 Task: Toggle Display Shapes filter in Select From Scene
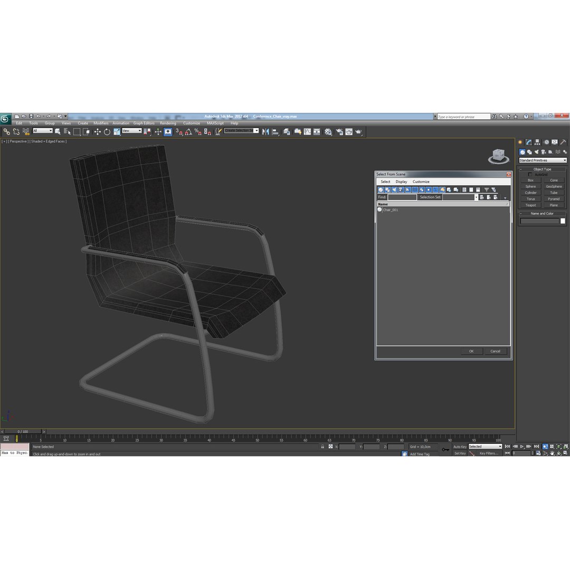tap(387, 190)
